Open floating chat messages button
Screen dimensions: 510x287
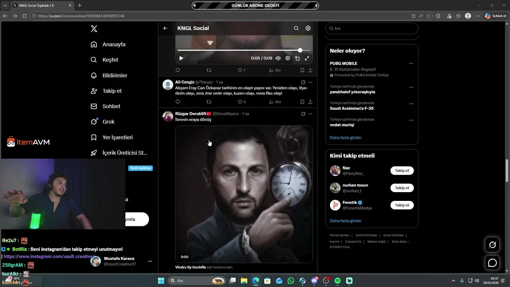point(492,263)
